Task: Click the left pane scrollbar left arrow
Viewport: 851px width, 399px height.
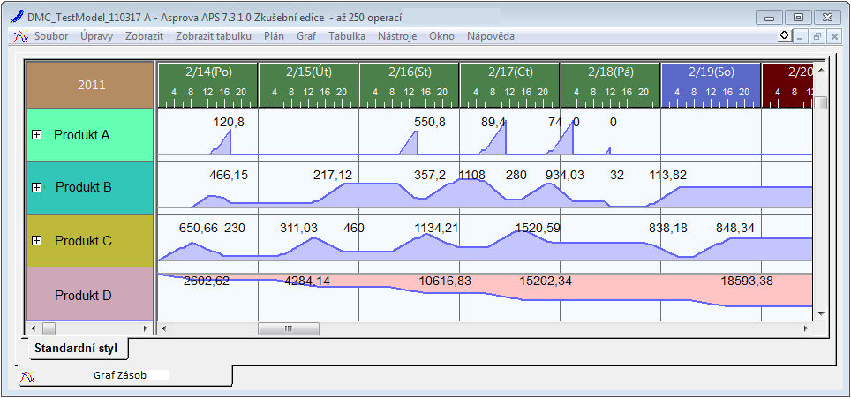Action: coord(34,328)
